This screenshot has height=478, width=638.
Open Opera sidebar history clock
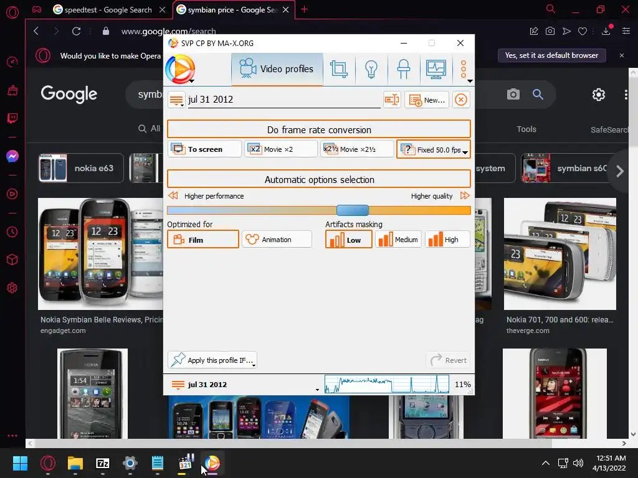[12, 232]
